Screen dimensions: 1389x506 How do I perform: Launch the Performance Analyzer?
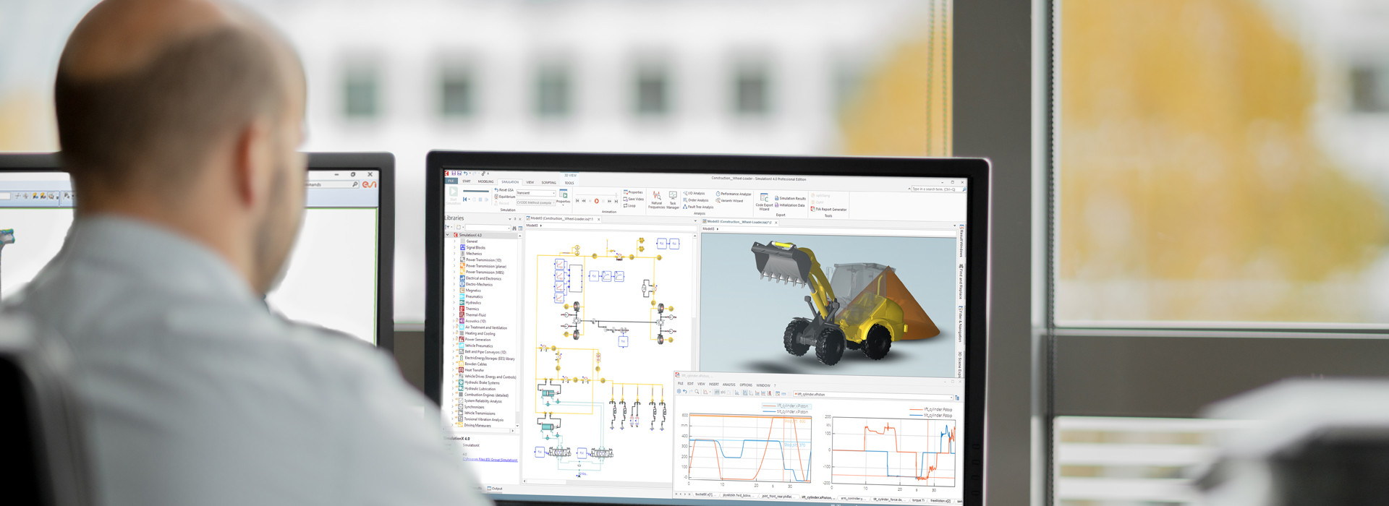click(x=734, y=194)
